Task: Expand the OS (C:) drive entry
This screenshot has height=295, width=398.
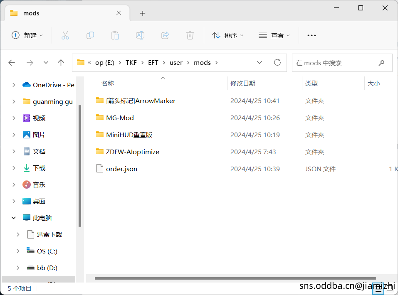Action: [x=18, y=251]
